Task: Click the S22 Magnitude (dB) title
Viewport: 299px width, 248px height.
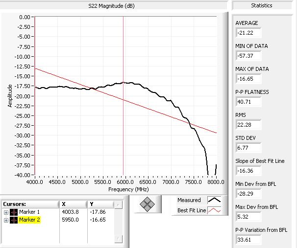Action: coord(111,6)
